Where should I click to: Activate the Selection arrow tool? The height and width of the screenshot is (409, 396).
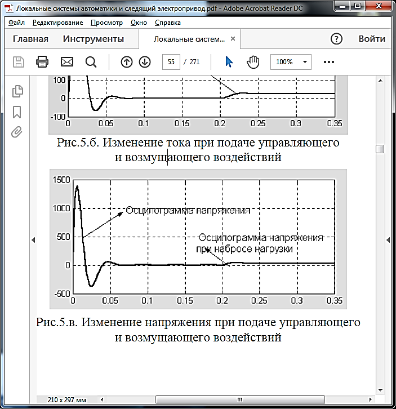point(229,62)
